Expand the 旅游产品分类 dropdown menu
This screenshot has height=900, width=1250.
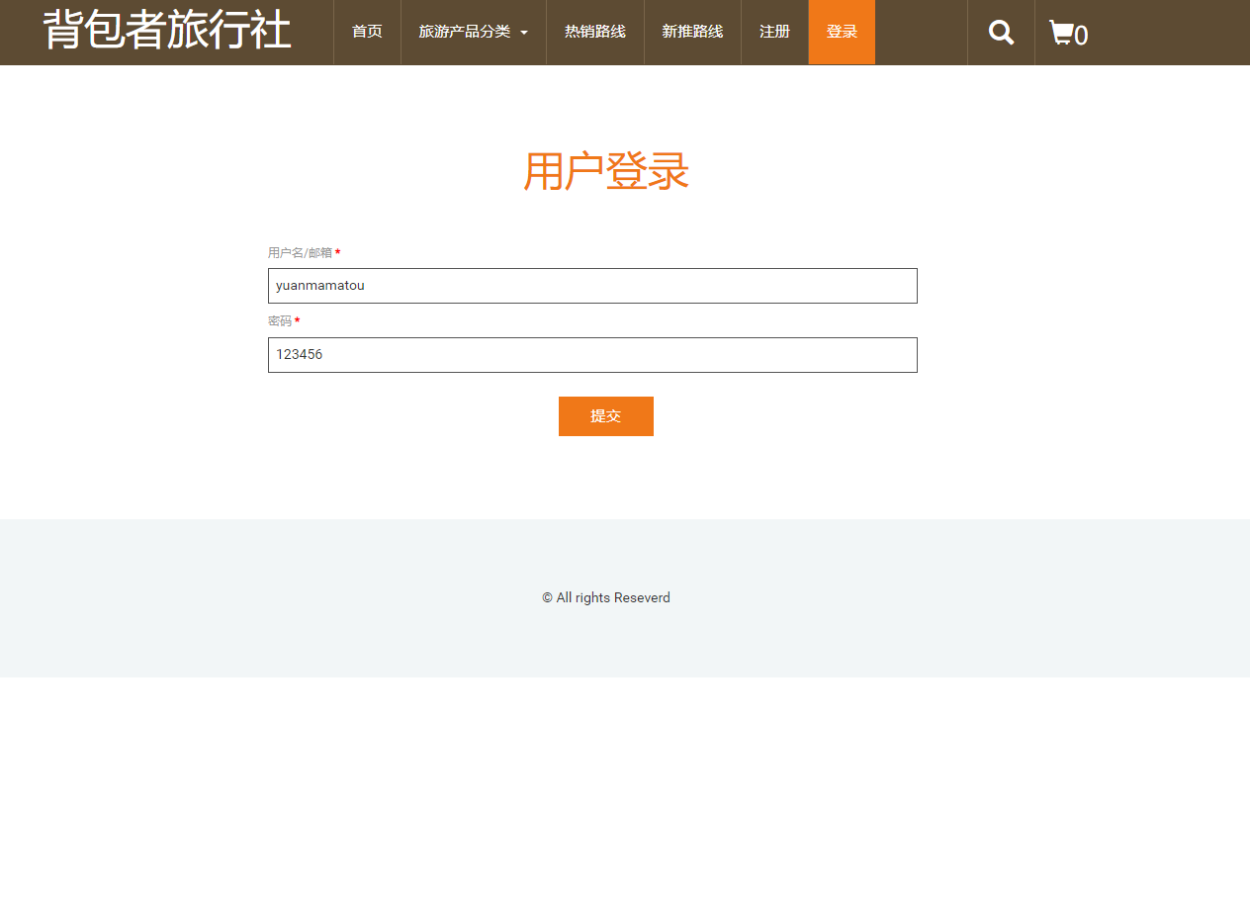point(465,31)
